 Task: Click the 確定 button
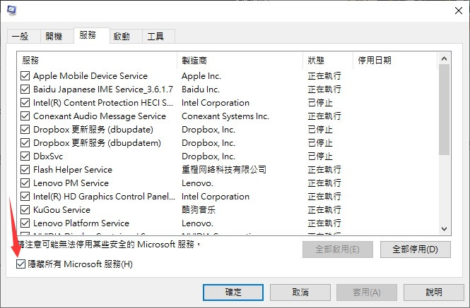point(233,292)
